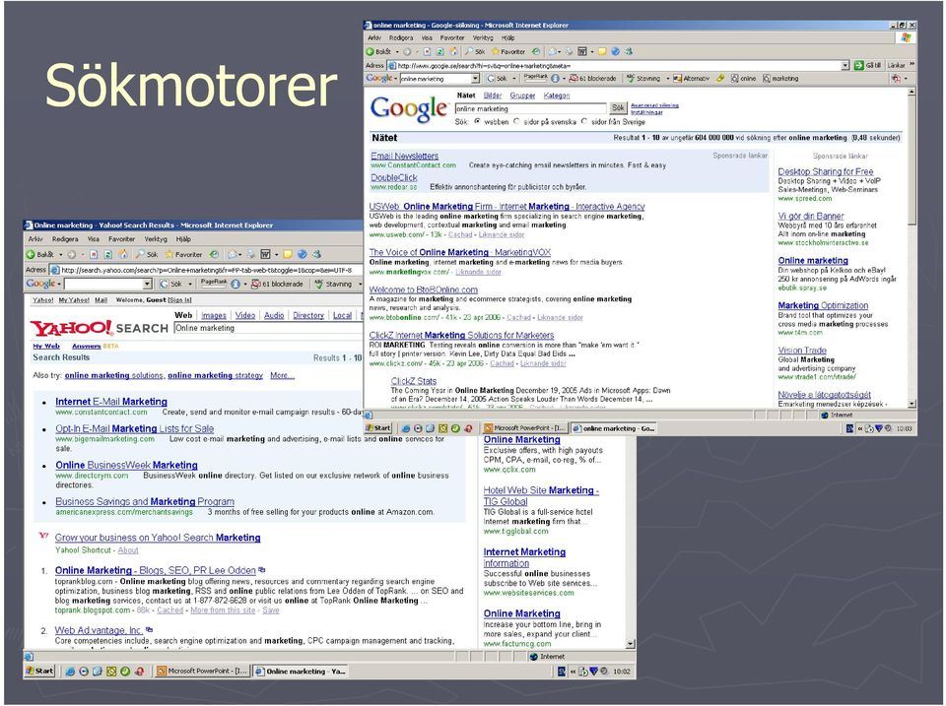Image resolution: width=946 pixels, height=706 pixels.
Task: Click the Google page search input field
Action: tap(530, 108)
